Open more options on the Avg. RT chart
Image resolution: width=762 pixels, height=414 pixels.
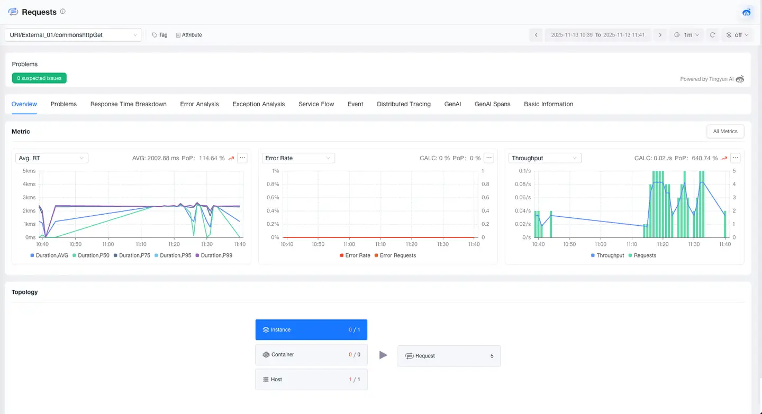tap(242, 158)
